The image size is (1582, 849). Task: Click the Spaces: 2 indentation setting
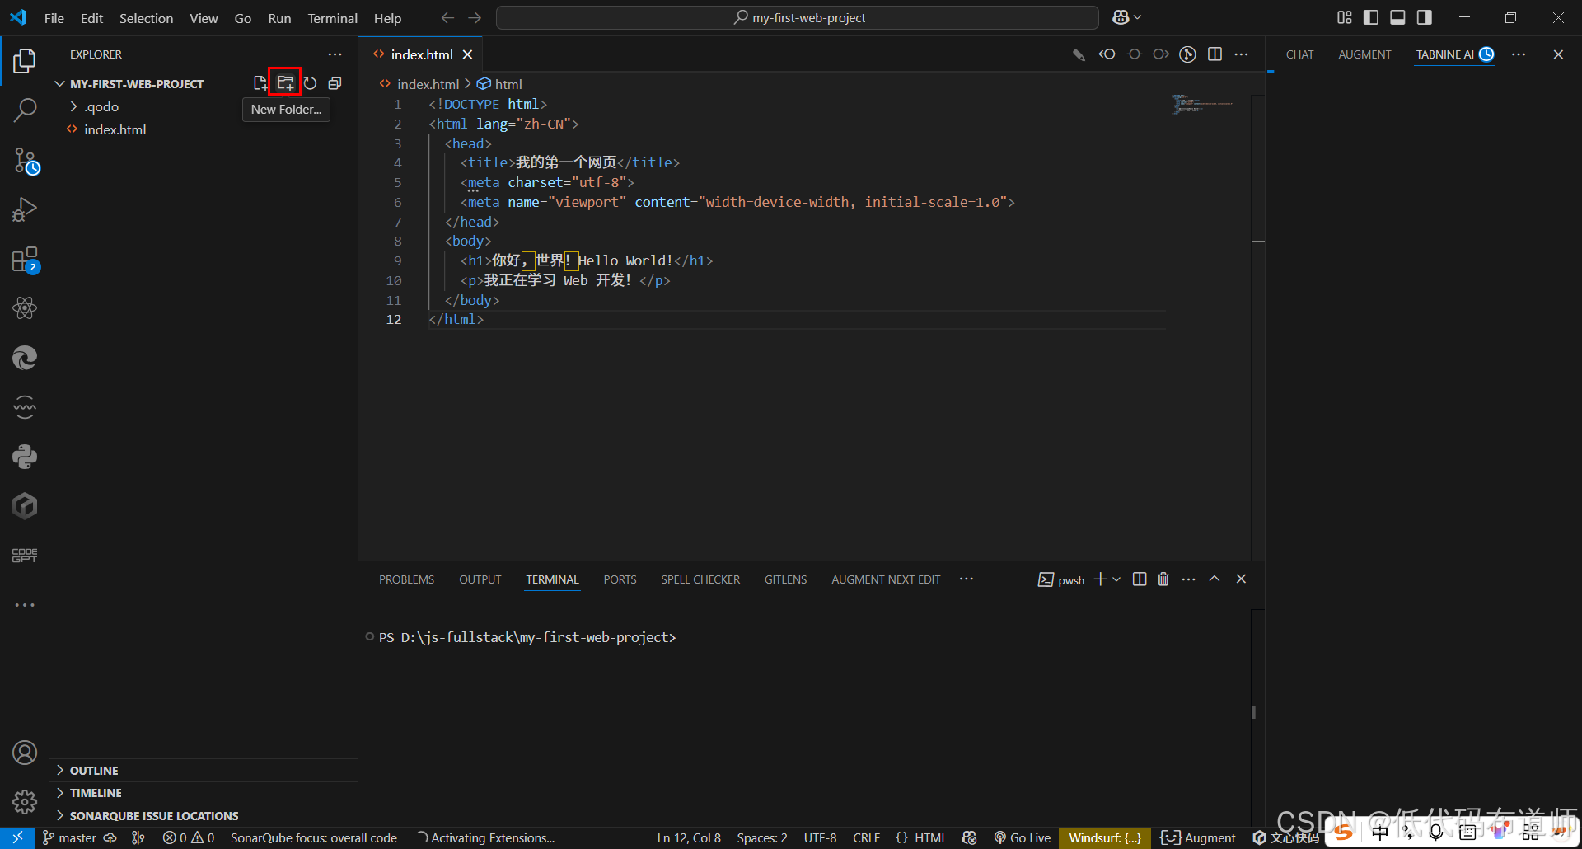tap(762, 838)
